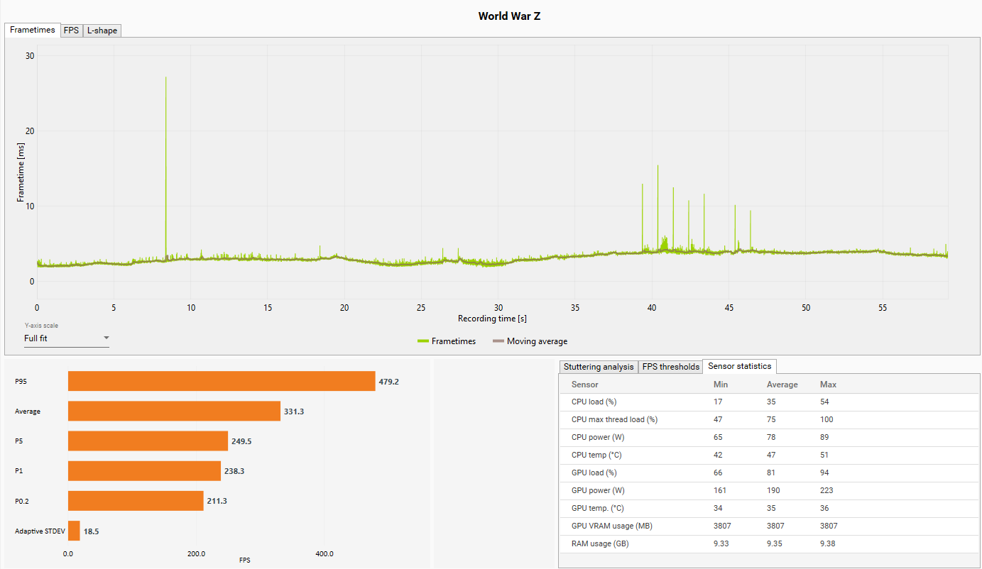
Task: Select the GPU temp. (°C) row
Action: click(768, 508)
